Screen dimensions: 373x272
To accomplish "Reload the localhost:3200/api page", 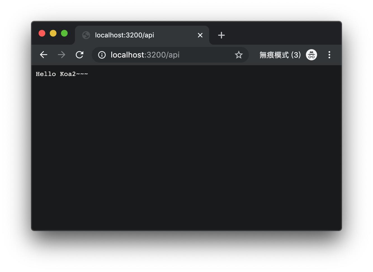I will click(x=80, y=55).
